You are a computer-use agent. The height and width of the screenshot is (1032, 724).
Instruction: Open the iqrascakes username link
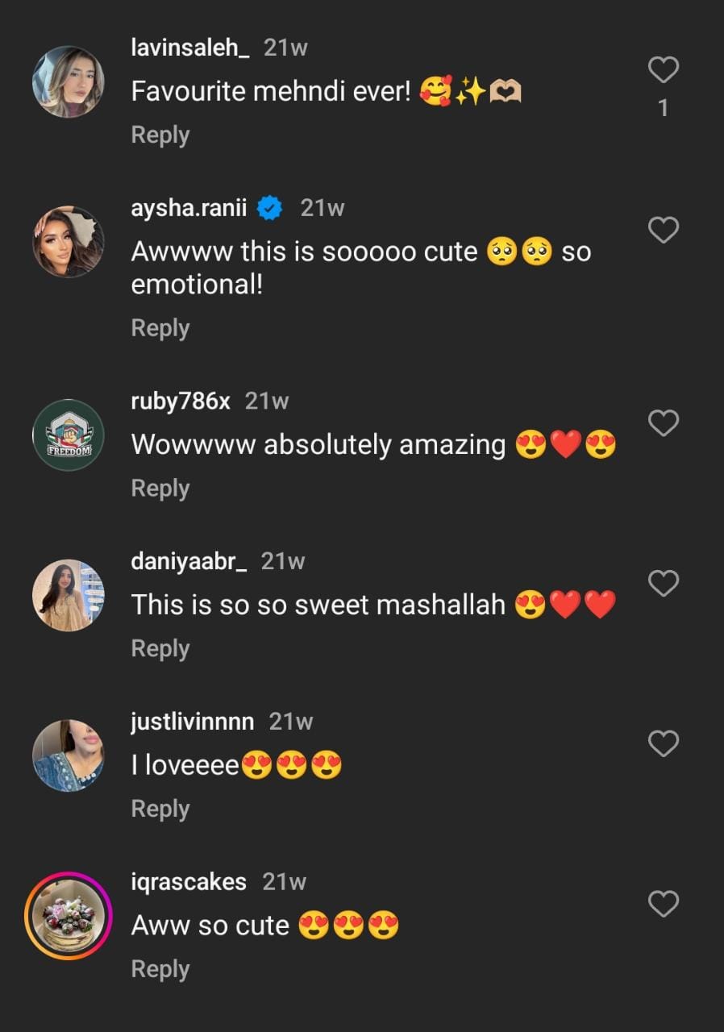(x=189, y=882)
